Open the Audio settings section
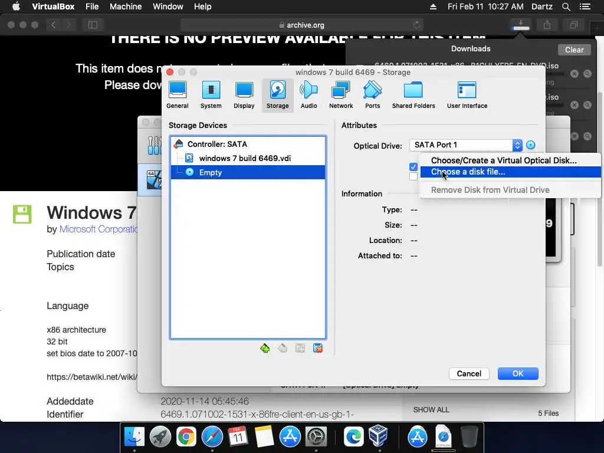The width and height of the screenshot is (604, 453). coord(308,95)
